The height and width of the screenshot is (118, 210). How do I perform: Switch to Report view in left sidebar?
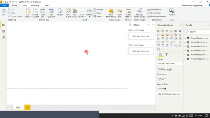click(3, 25)
